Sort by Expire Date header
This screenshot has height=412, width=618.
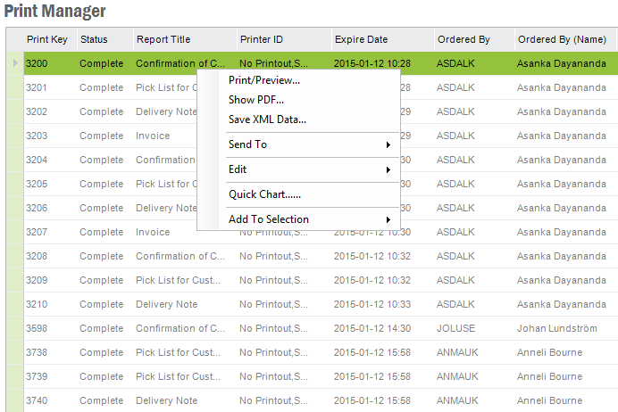pyautogui.click(x=361, y=39)
